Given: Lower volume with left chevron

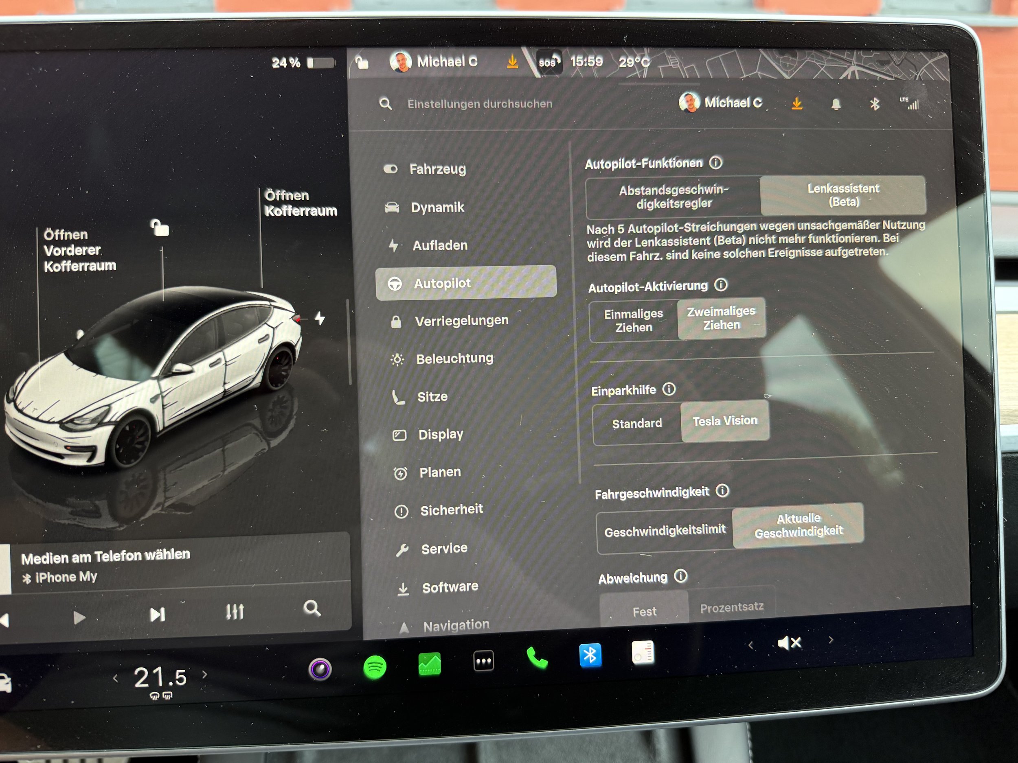Looking at the screenshot, I should pyautogui.click(x=750, y=645).
